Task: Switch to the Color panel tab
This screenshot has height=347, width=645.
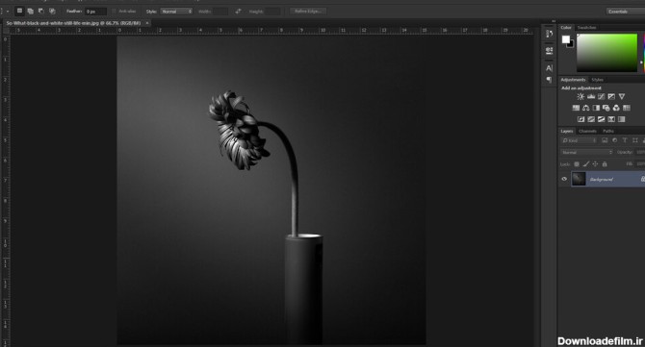Action: click(x=566, y=28)
